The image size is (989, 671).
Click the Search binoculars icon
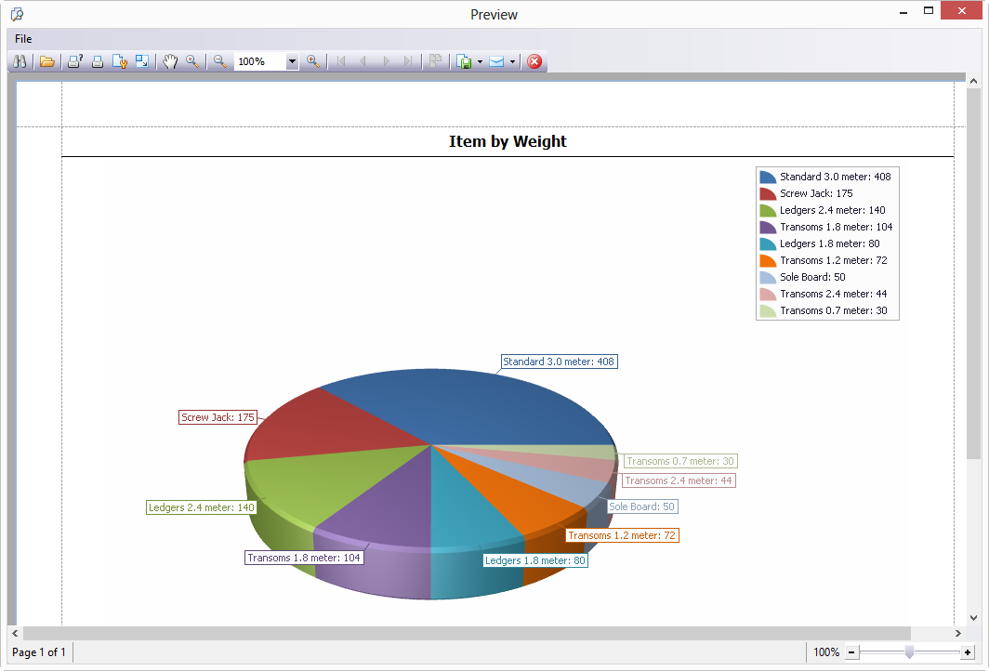coord(20,61)
